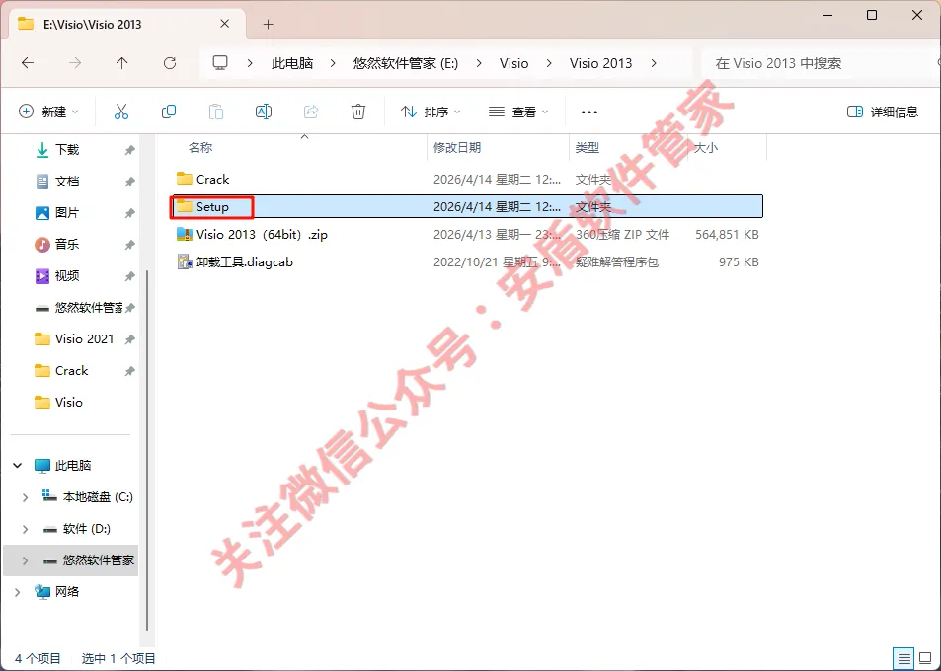The image size is (941, 671).
Task: Switch to details list view icon
Action: tap(903, 658)
